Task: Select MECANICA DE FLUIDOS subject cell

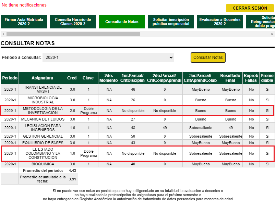Action: 43,119
